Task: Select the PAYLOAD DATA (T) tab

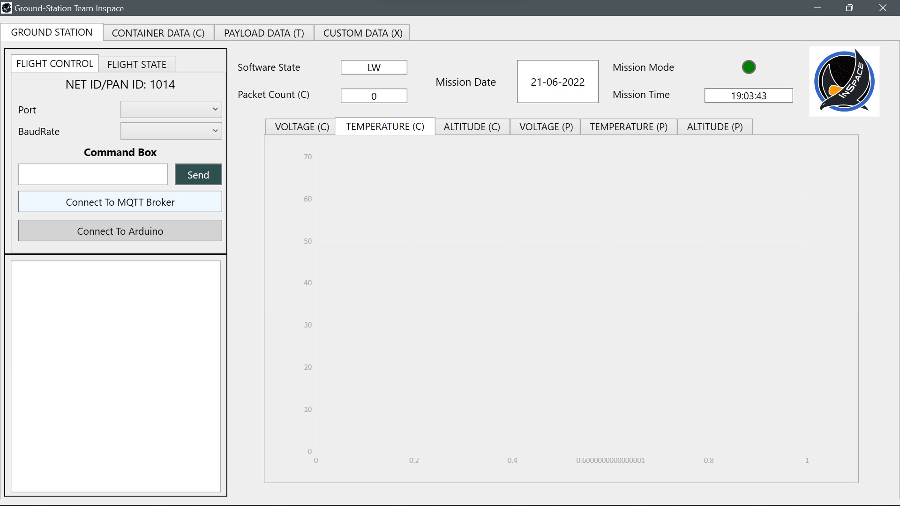Action: [264, 33]
